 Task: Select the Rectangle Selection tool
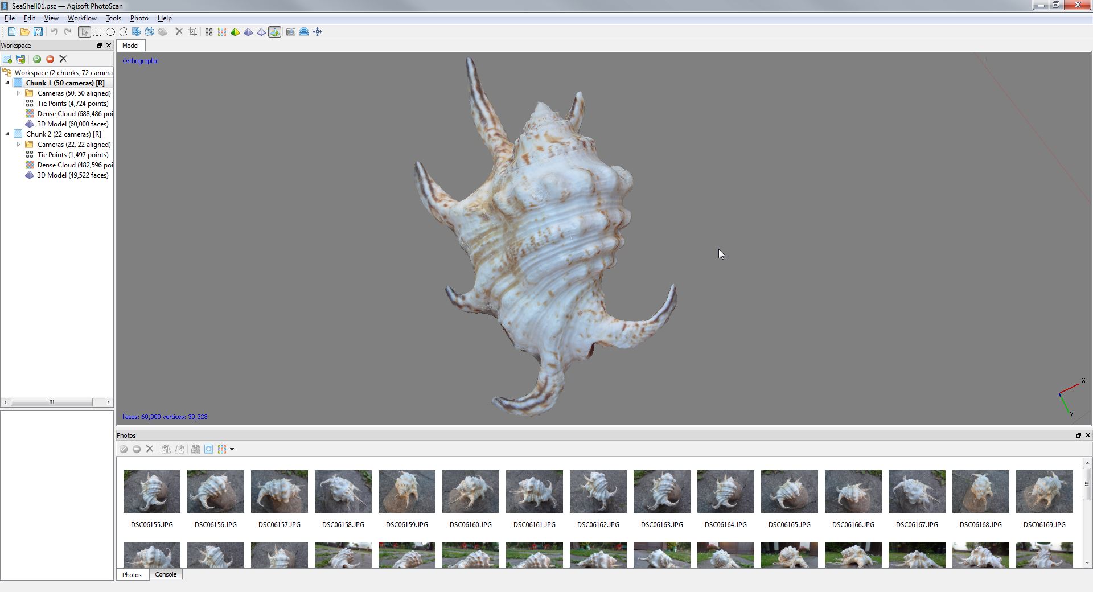point(97,32)
